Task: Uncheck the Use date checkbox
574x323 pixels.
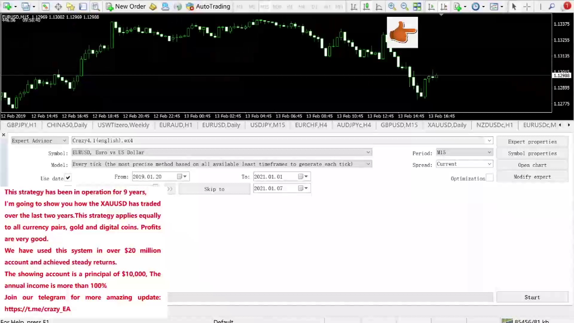Action: pyautogui.click(x=68, y=178)
